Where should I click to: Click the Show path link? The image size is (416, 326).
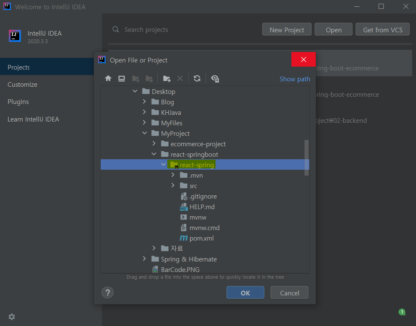(295, 79)
